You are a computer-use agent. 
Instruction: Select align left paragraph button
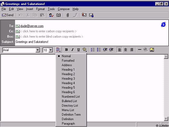119,50
